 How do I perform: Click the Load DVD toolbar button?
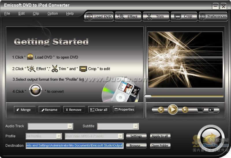(x=99, y=17)
